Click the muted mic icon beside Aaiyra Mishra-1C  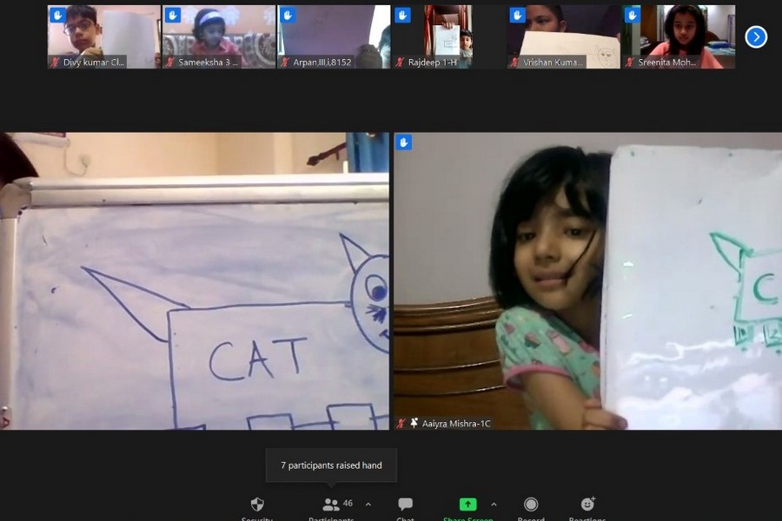(x=402, y=423)
